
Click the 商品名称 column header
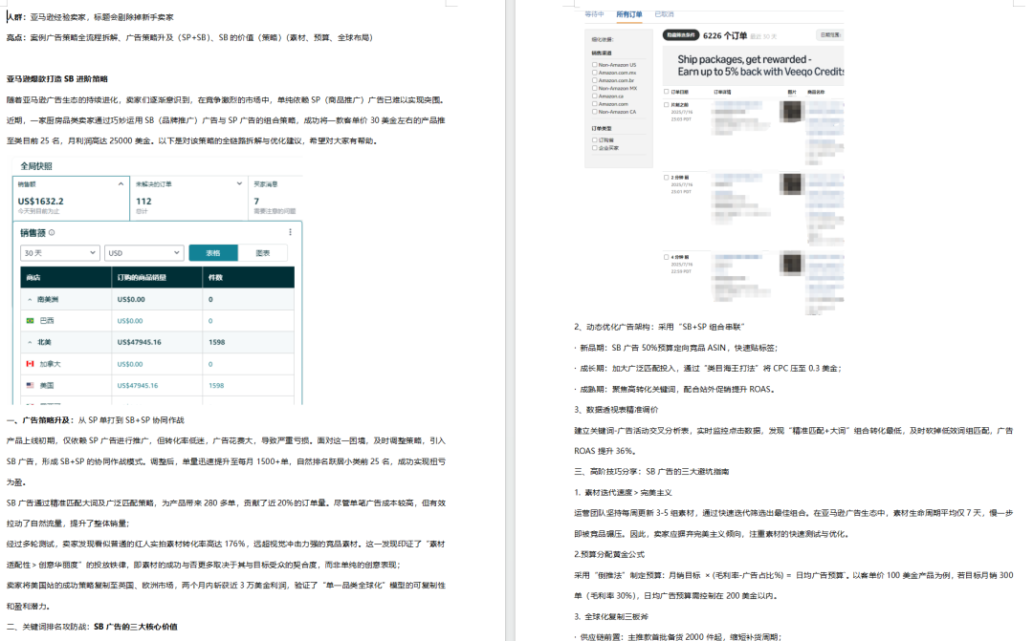pyautogui.click(x=816, y=92)
